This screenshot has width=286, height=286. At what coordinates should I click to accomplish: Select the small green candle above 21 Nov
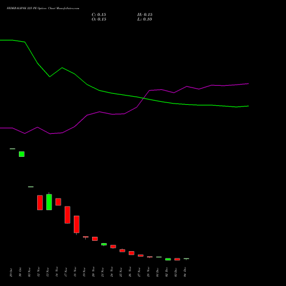coord(104,244)
